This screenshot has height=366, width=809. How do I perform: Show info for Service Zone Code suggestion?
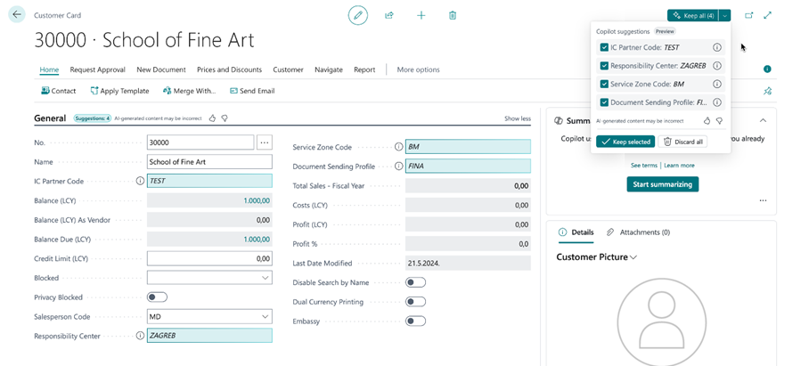click(716, 84)
